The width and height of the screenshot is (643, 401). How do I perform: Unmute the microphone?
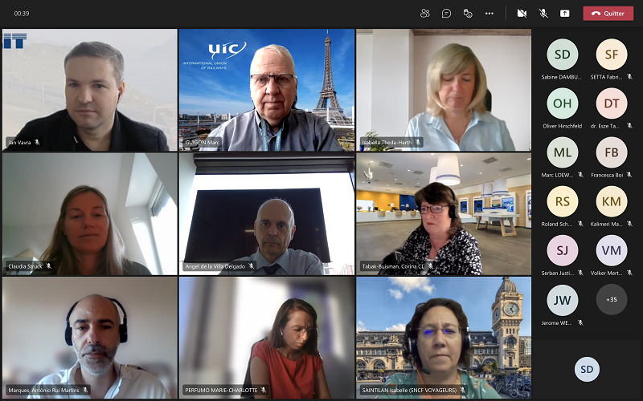pyautogui.click(x=543, y=13)
